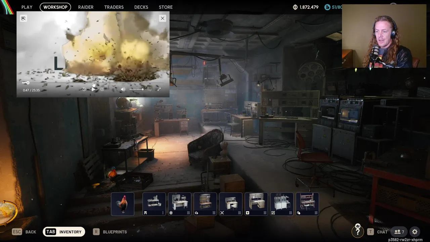Screen dimensions: 430x242
Task: Select the WORKSHOP tab
Action: (55, 7)
